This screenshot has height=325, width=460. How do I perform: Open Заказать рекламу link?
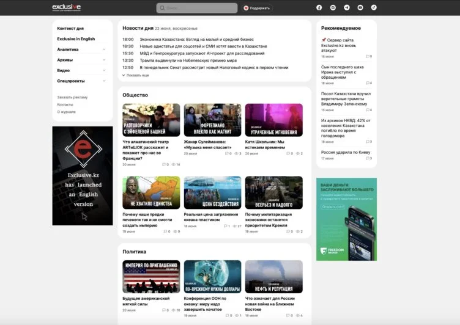pyautogui.click(x=72, y=97)
